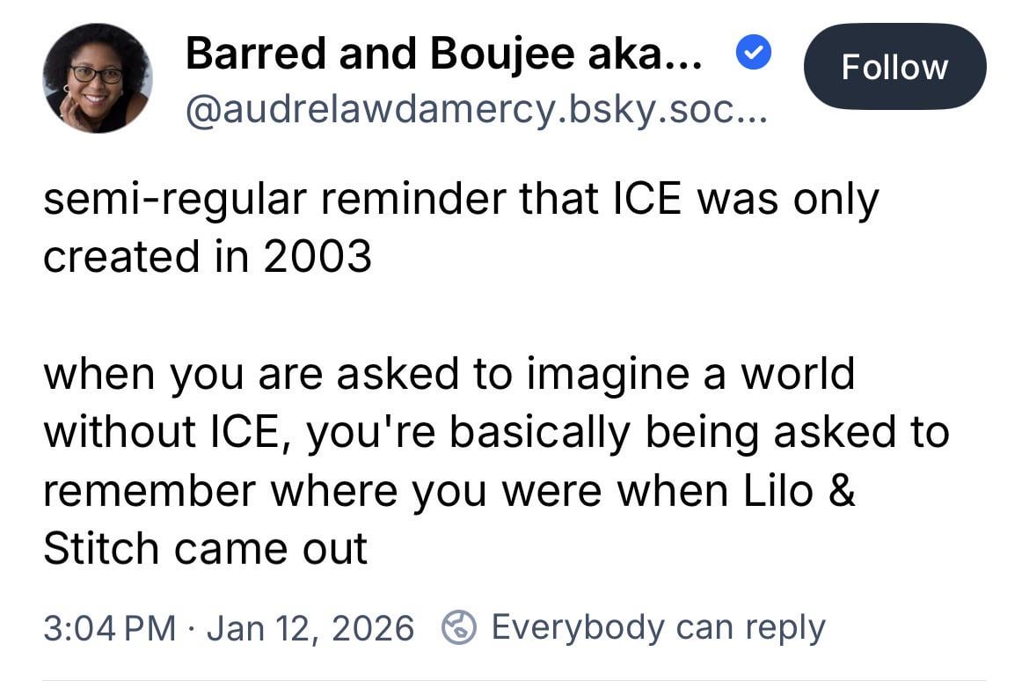Click the "created in 2003" line
The image size is (1029, 688).
point(207,257)
